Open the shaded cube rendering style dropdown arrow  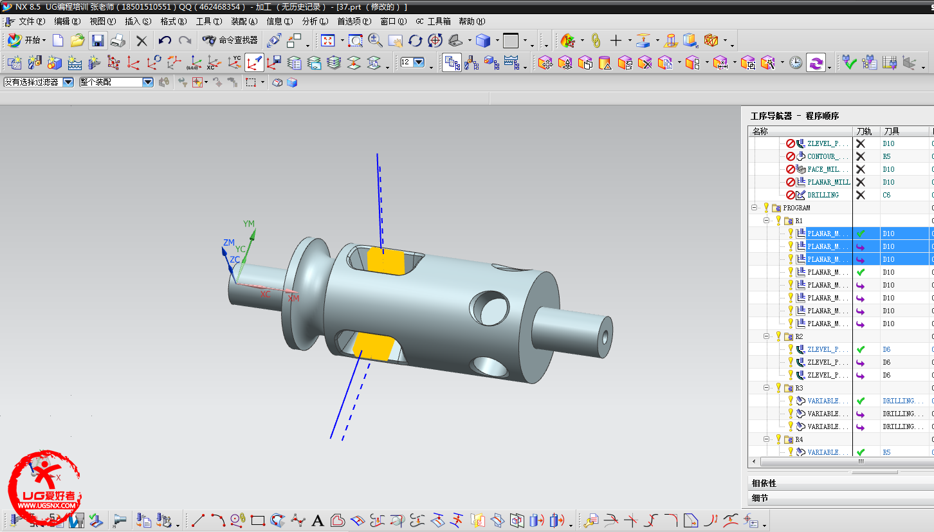pyautogui.click(x=497, y=41)
